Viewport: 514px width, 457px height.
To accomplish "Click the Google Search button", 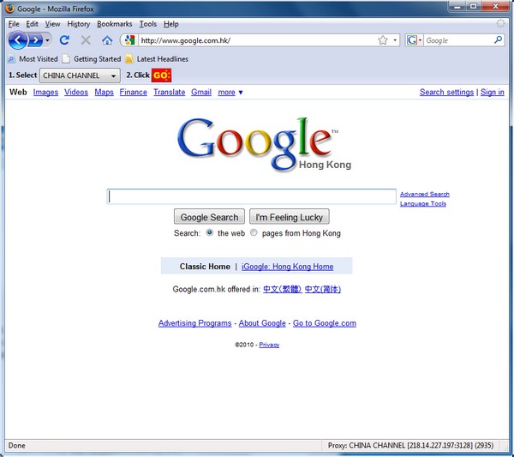I will [x=209, y=217].
